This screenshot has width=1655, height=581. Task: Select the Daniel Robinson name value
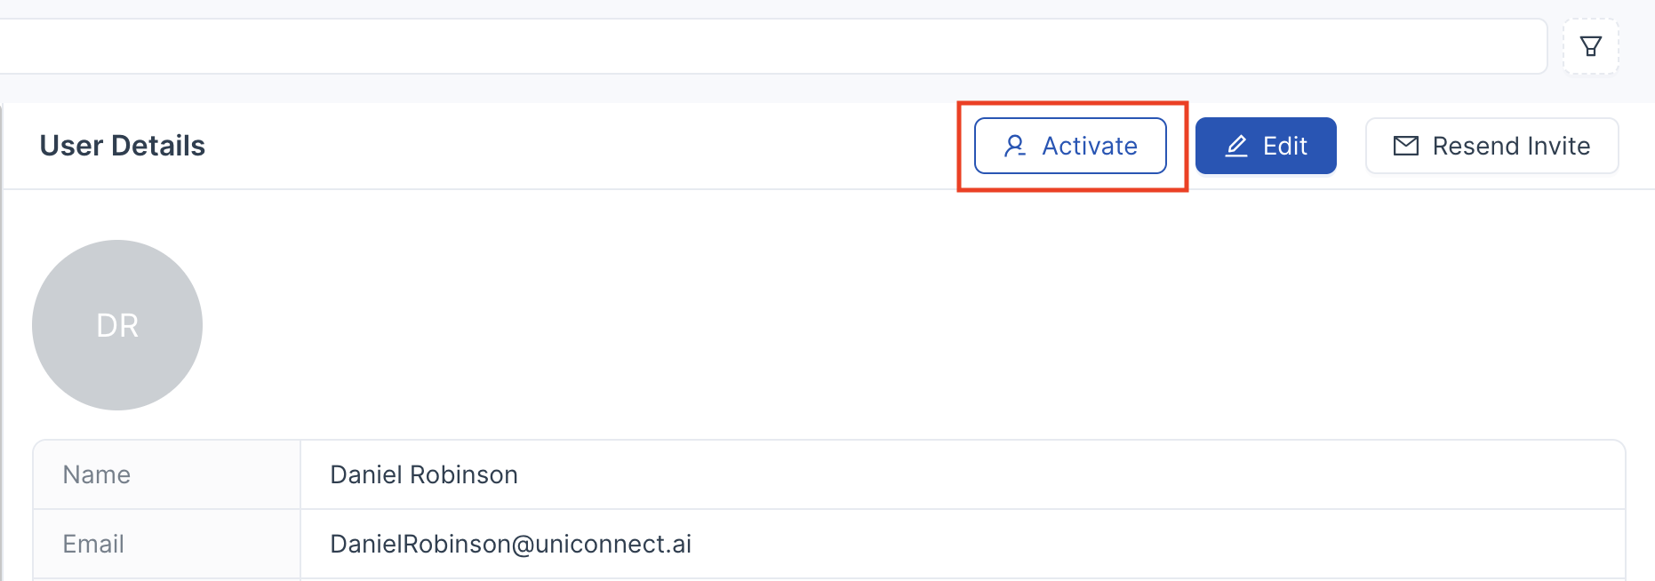[x=424, y=475]
